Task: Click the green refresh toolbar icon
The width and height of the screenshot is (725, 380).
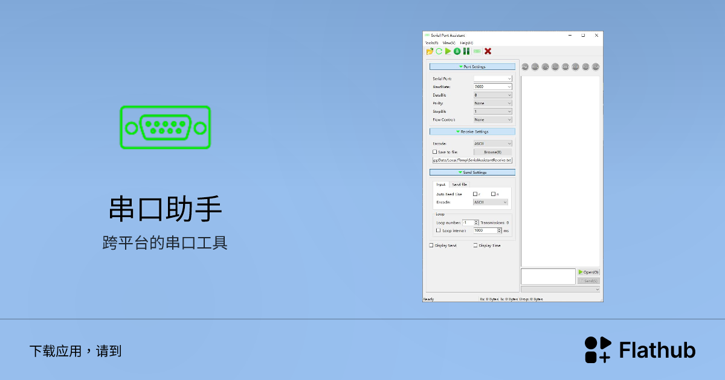Action: tap(439, 51)
